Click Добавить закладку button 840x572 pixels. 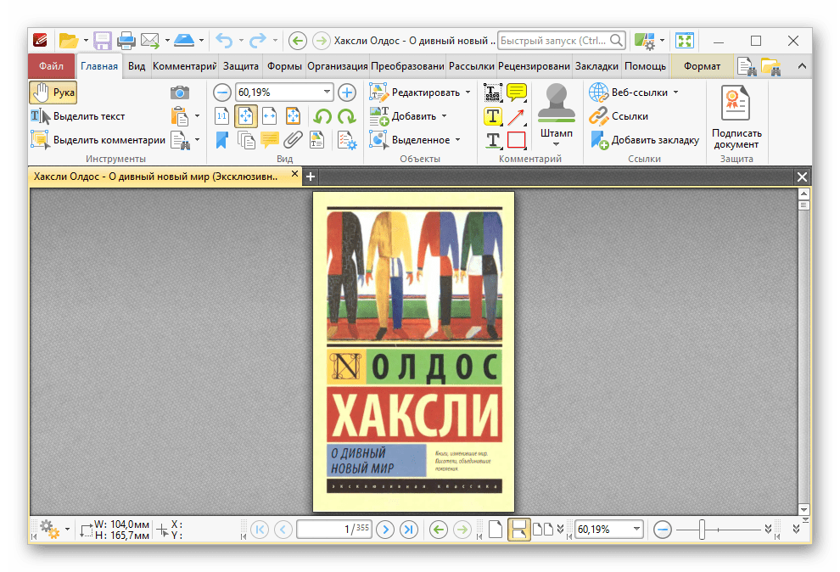645,140
